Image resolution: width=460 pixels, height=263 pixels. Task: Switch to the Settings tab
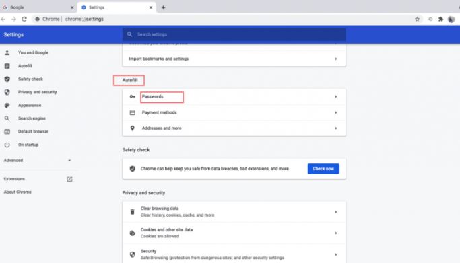coord(117,7)
